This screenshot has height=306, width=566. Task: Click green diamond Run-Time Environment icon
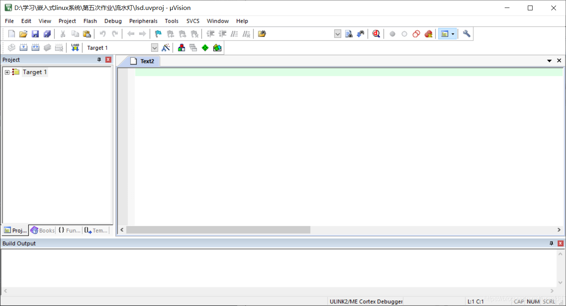205,48
